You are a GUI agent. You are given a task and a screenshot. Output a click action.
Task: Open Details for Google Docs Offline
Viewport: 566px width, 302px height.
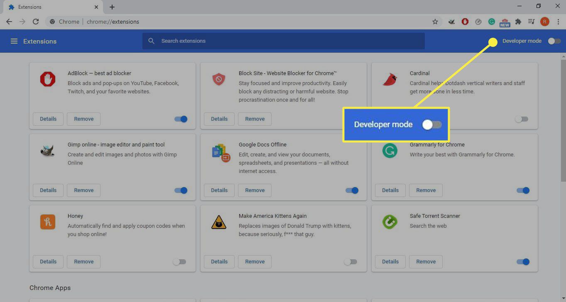click(219, 190)
